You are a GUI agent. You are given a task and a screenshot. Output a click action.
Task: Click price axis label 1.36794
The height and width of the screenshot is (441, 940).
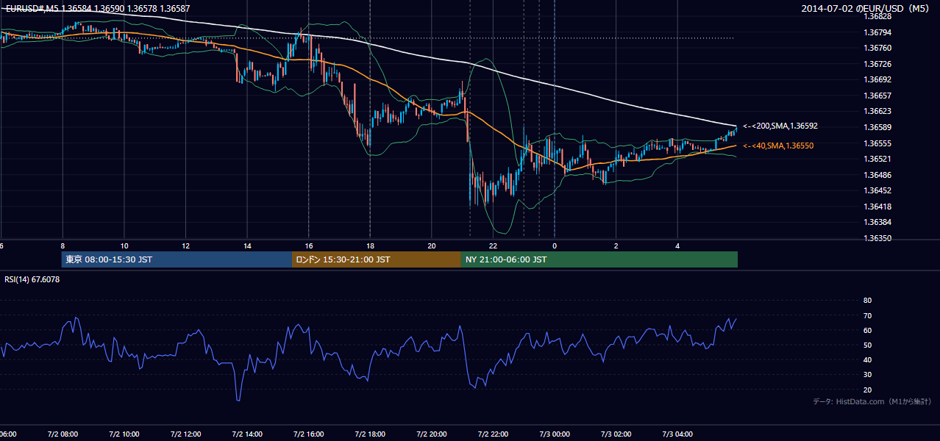coord(878,32)
